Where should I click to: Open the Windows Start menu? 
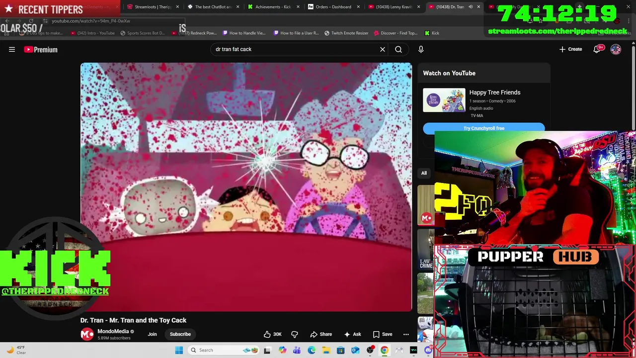coord(179,350)
